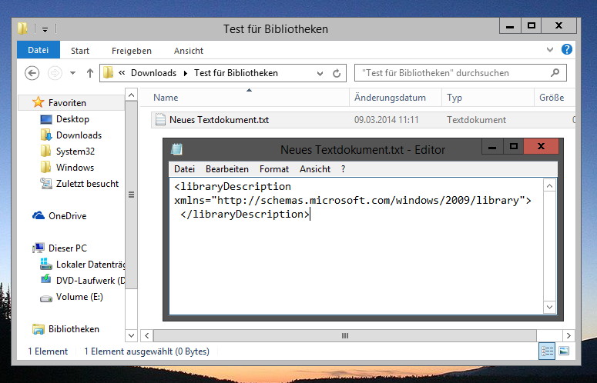The image size is (597, 383).
Task: Open the Bearbeiten menu in Editor
Action: point(227,169)
